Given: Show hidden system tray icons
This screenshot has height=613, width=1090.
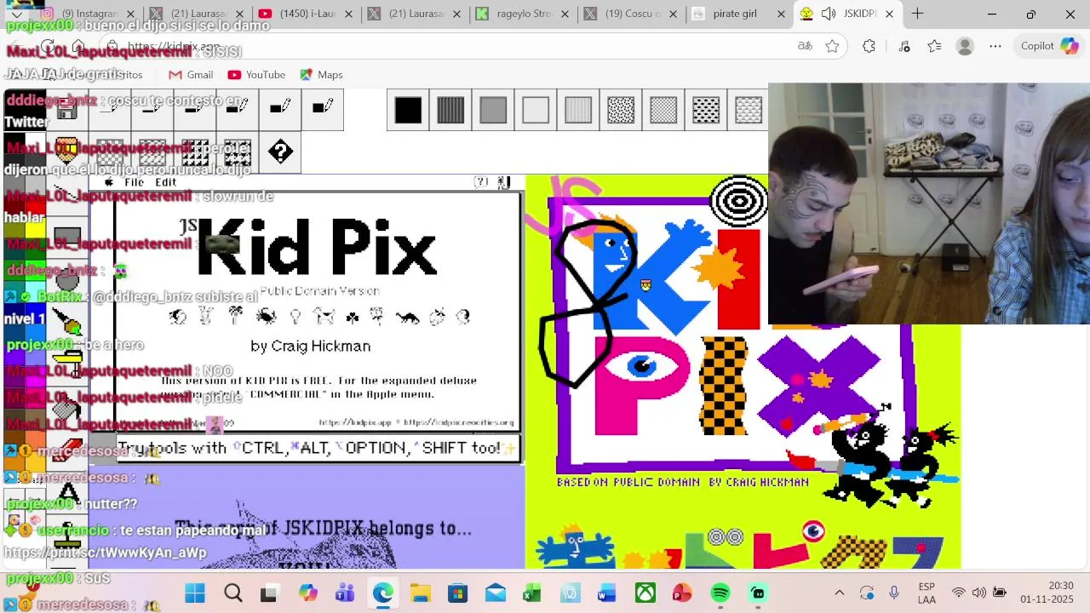Looking at the screenshot, I should click(x=839, y=593).
